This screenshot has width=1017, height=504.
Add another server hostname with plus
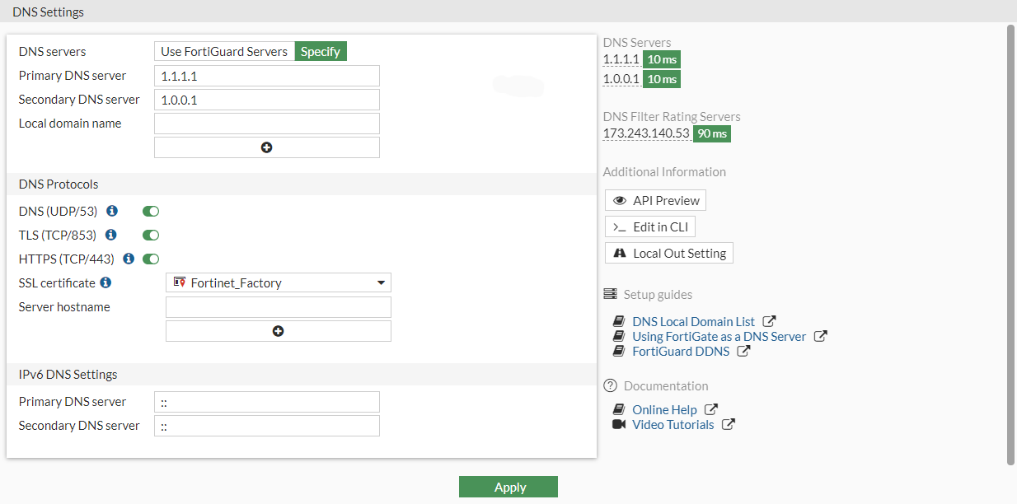point(278,331)
